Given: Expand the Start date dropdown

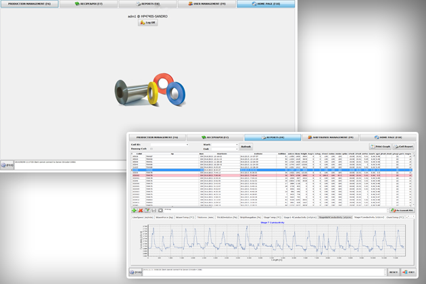Looking at the screenshot, I should tap(237, 144).
